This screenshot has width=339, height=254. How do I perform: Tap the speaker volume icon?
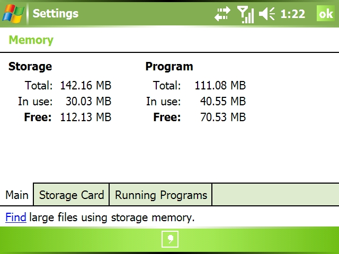[x=266, y=14]
